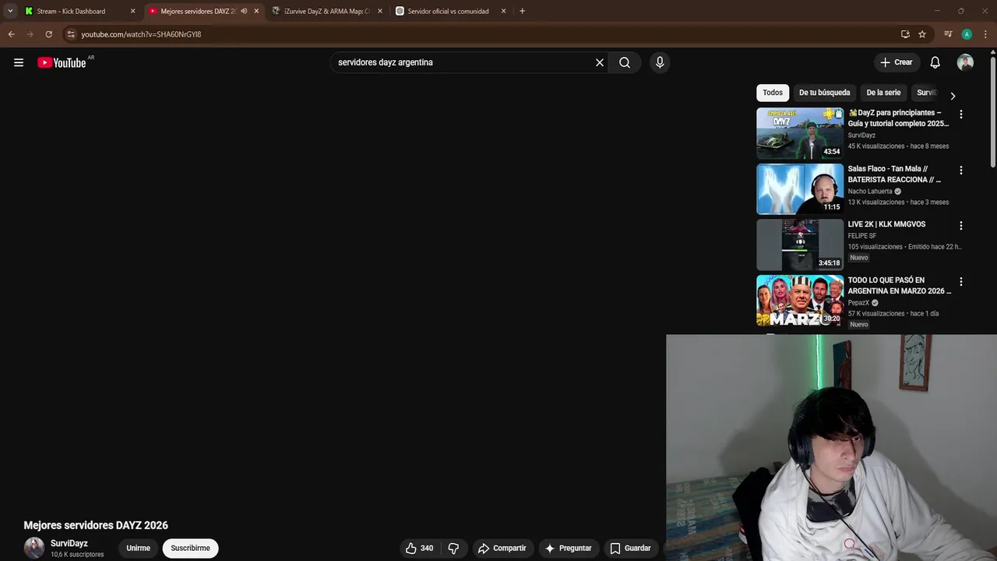This screenshot has width=997, height=561.
Task: Install app icon in address bar
Action: pos(905,34)
